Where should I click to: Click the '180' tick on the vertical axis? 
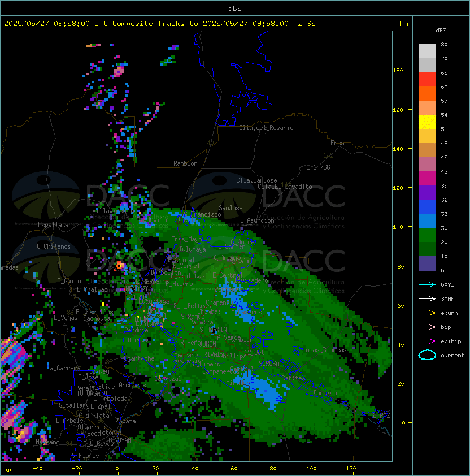pos(398,71)
